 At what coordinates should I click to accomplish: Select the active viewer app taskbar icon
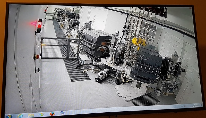tap(62, 113)
